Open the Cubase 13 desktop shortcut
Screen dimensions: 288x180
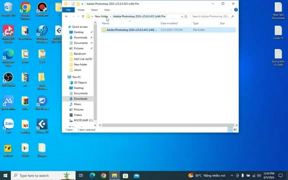[x=42, y=126]
